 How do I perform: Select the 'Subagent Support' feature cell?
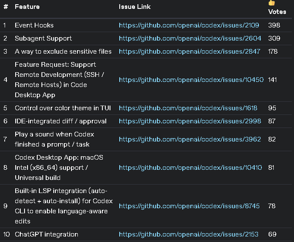point(43,38)
